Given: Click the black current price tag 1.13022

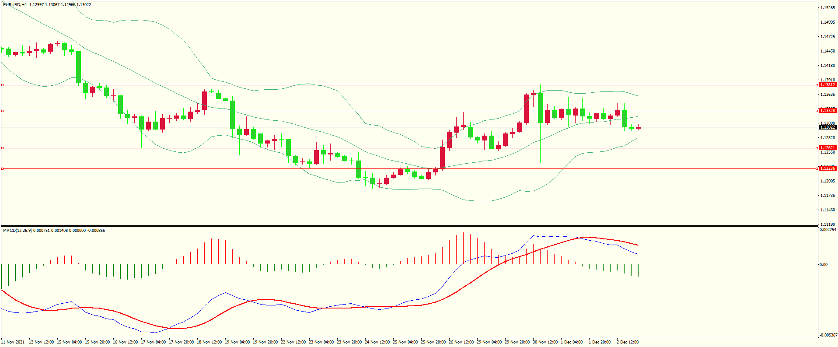Looking at the screenshot, I should click(828, 127).
